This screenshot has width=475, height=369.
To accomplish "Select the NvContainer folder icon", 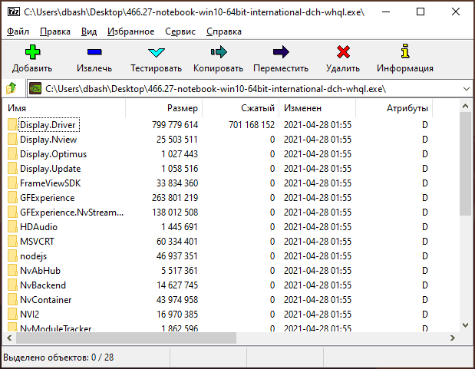I will tap(12, 300).
